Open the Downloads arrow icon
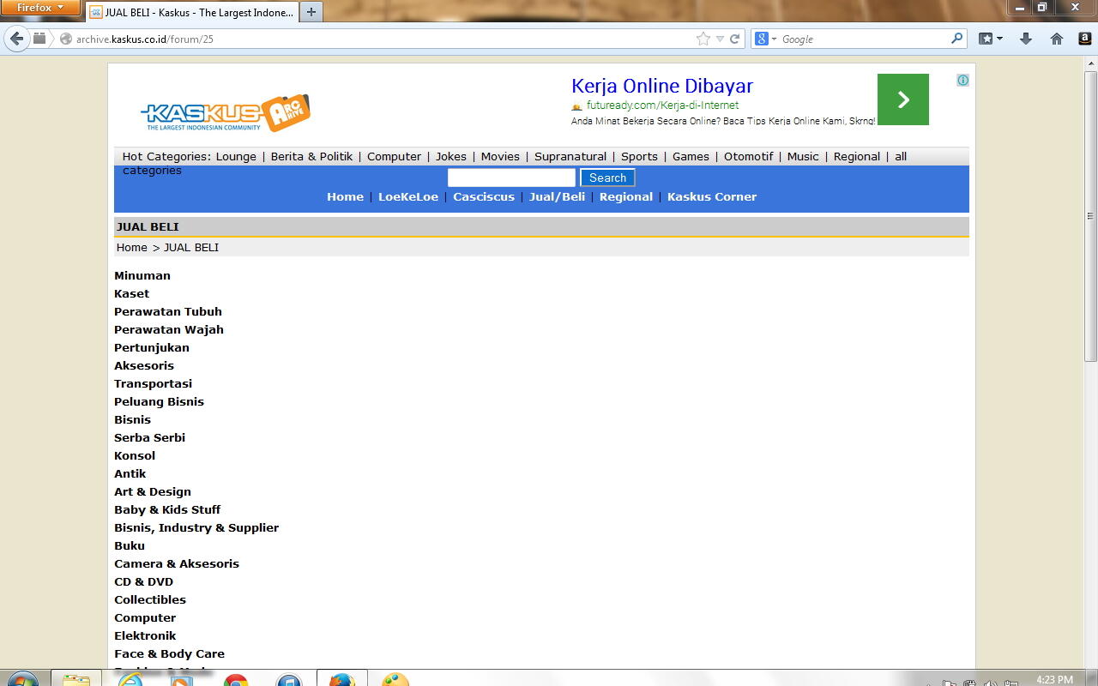The height and width of the screenshot is (686, 1098). (x=1026, y=39)
